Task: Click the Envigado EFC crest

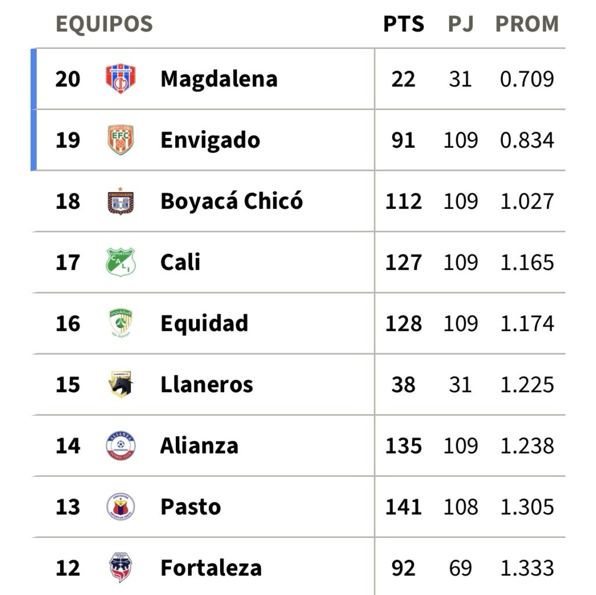Action: pos(120,140)
